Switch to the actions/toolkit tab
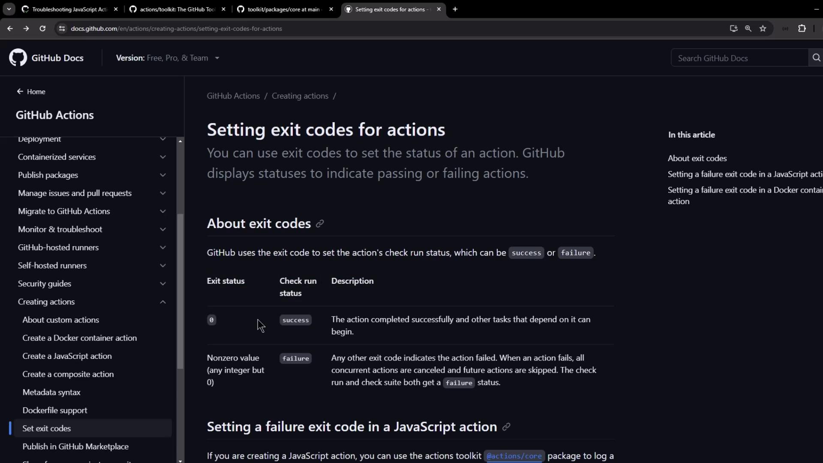 point(177,9)
